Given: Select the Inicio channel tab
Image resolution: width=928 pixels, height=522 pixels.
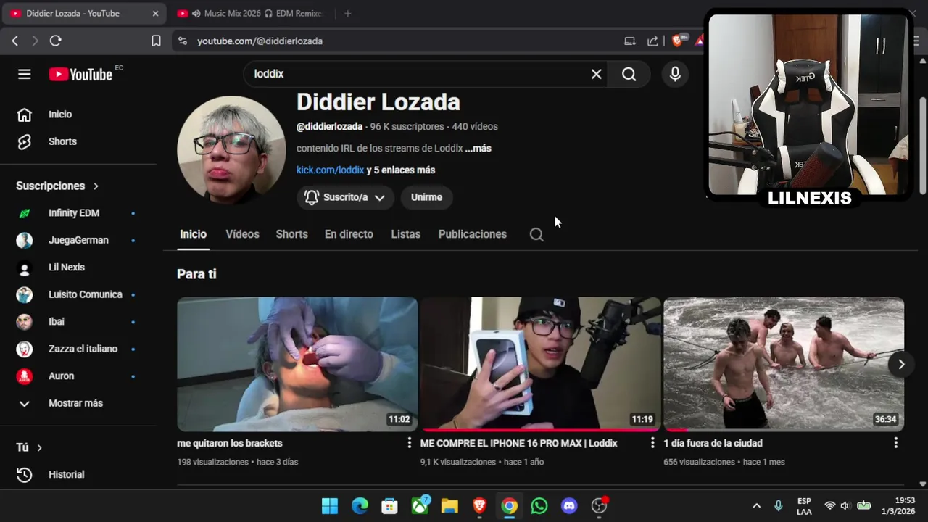Looking at the screenshot, I should (x=194, y=234).
